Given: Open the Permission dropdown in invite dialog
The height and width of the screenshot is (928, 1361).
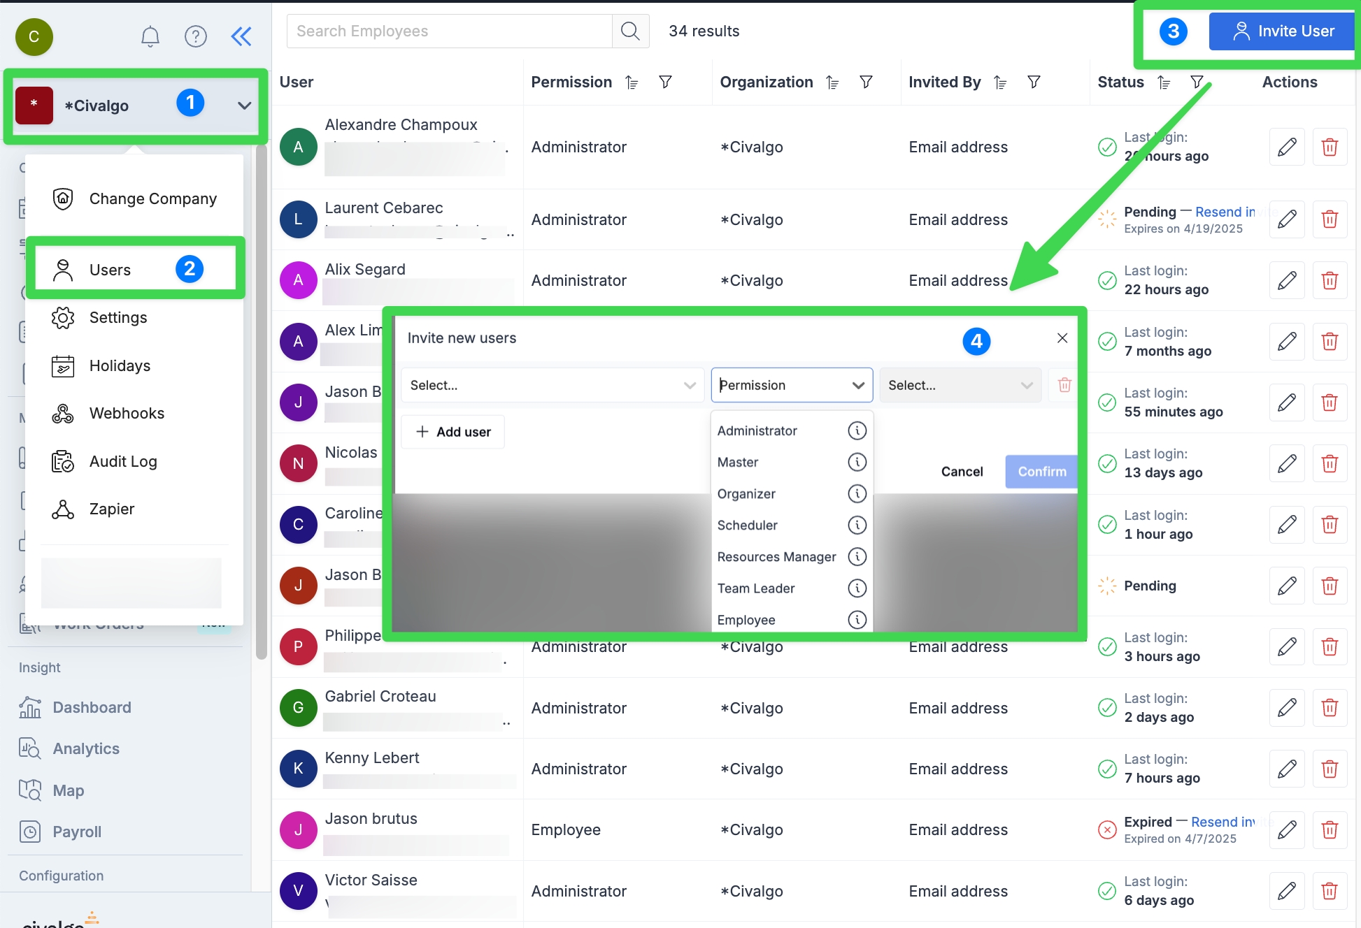Looking at the screenshot, I should tap(791, 385).
